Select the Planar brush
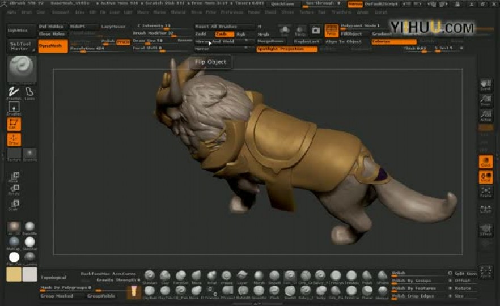500x306 pixels. pos(367,292)
